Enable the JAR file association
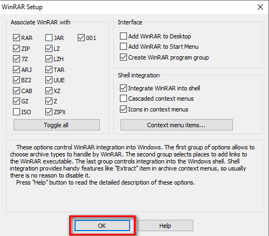Screen dimensions: 269x236 49,38
